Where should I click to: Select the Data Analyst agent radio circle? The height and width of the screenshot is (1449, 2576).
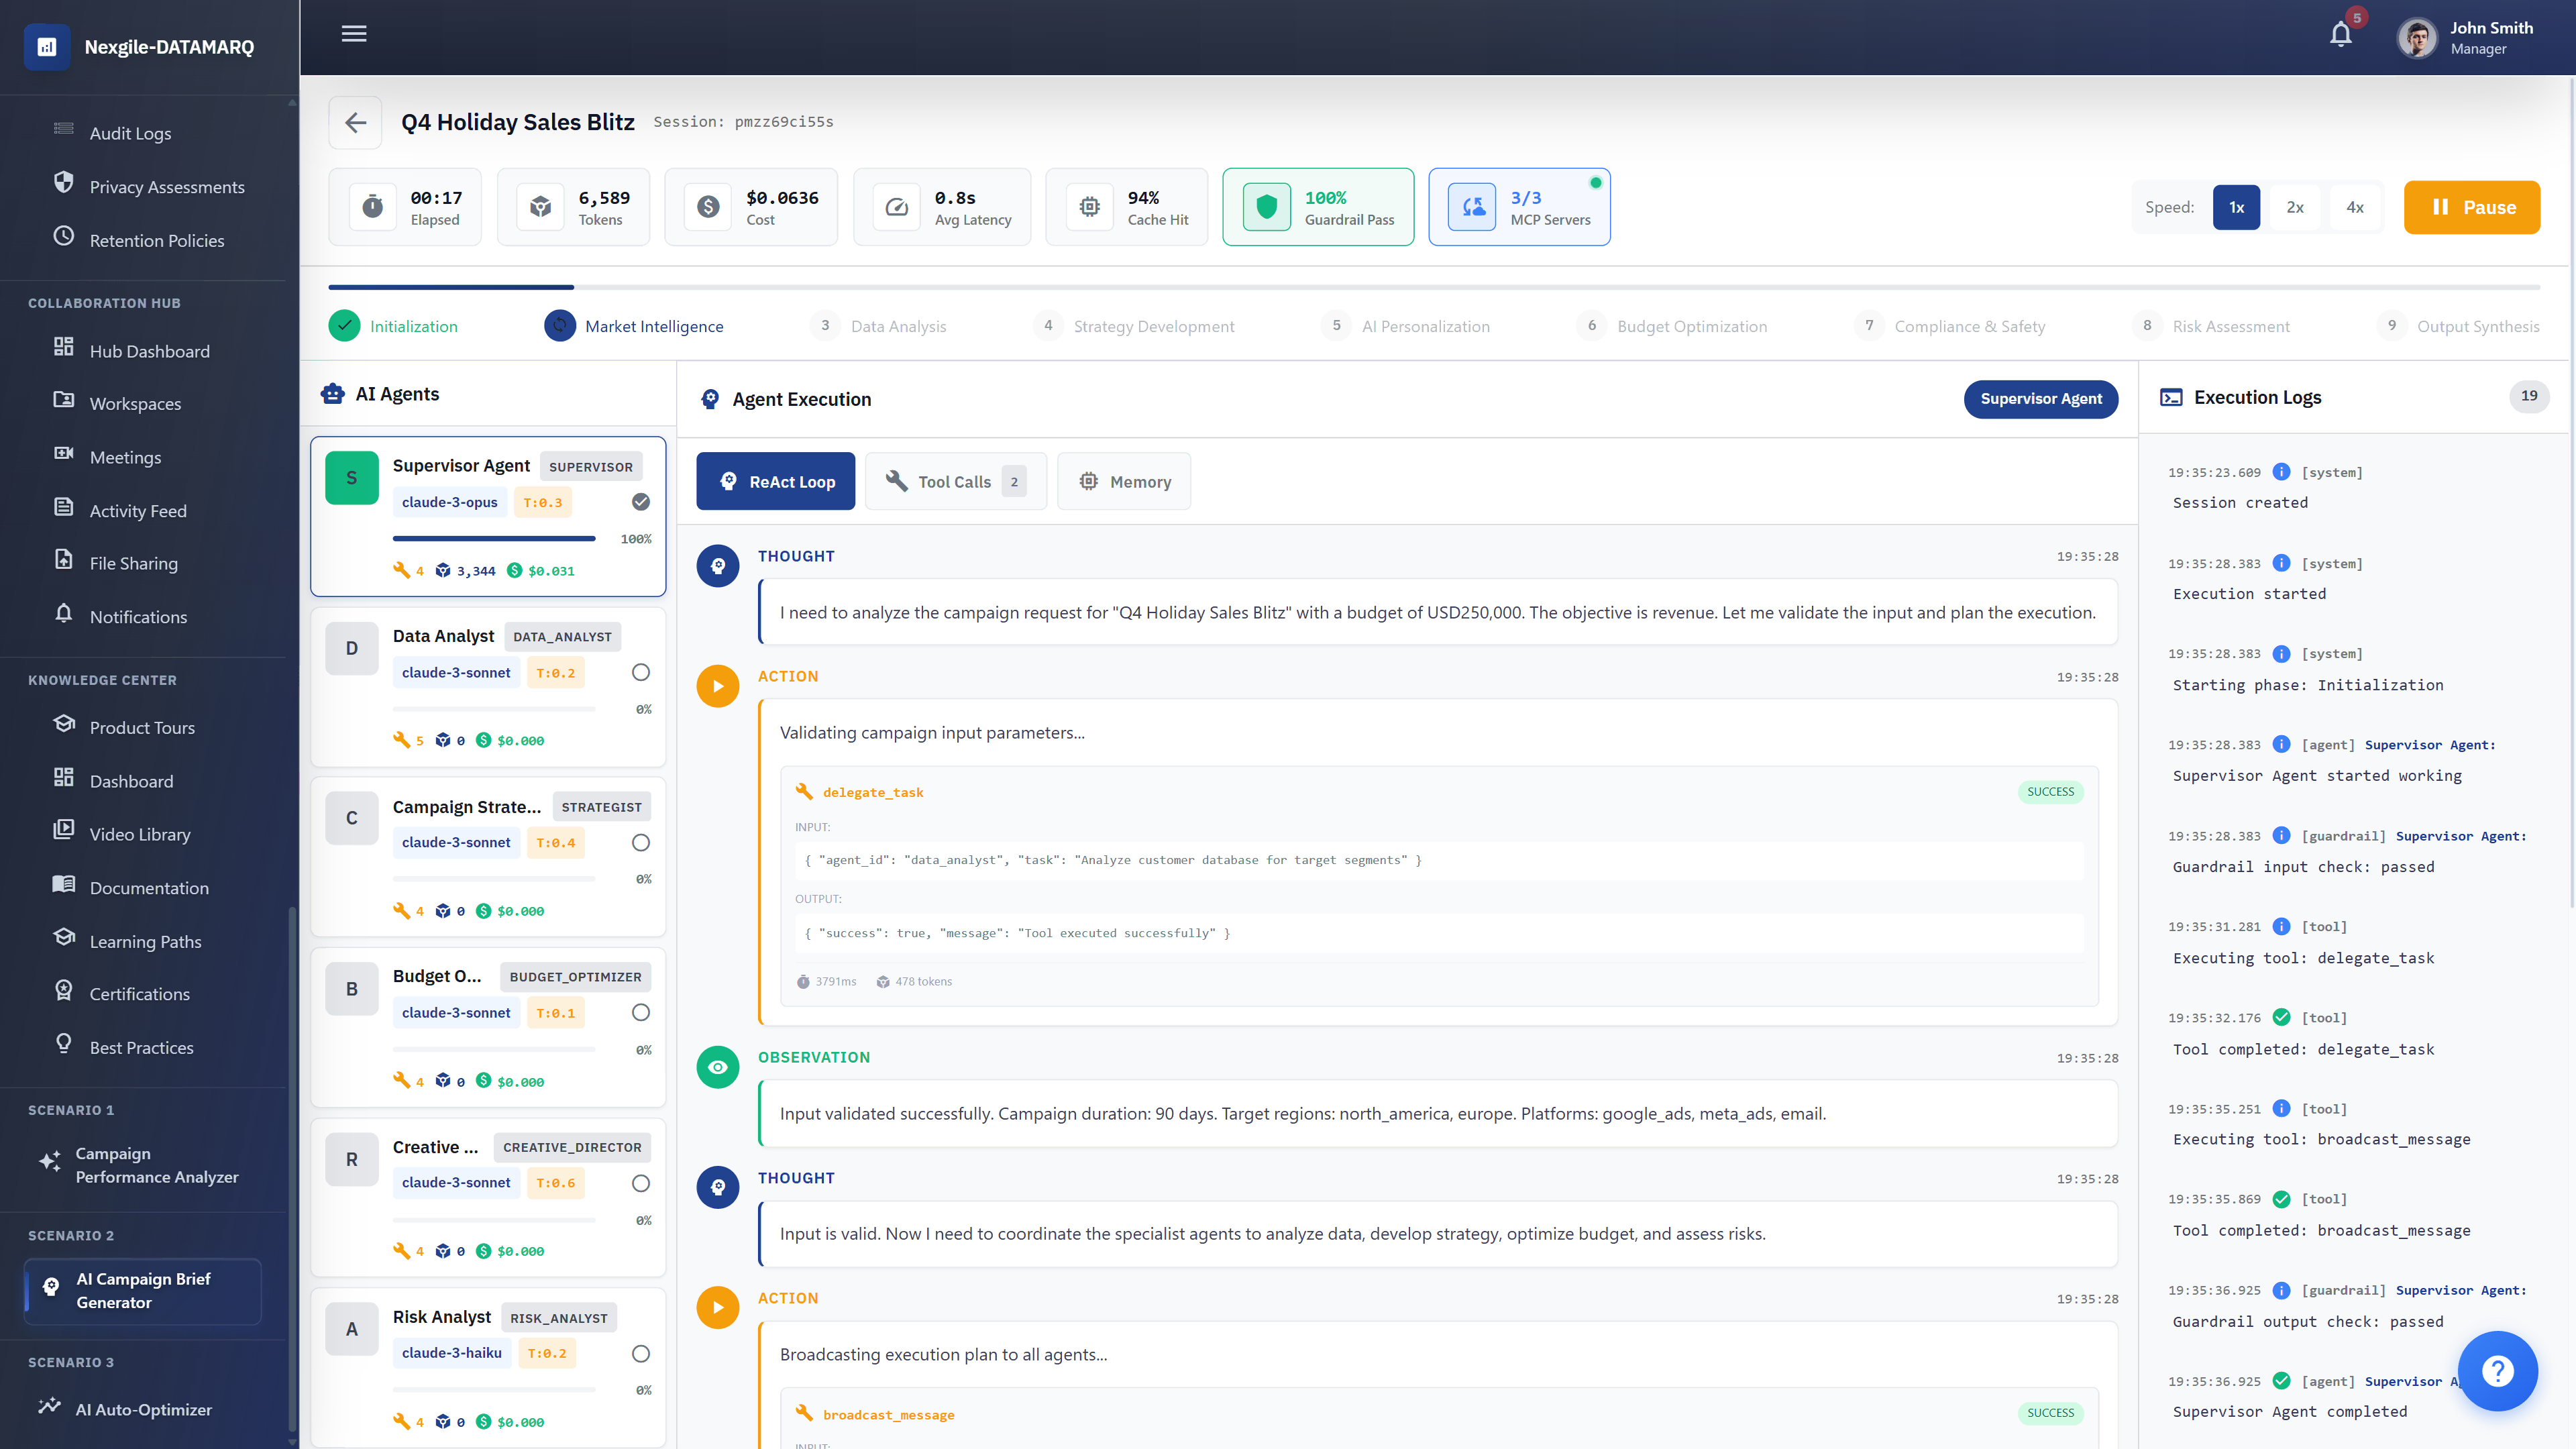639,672
